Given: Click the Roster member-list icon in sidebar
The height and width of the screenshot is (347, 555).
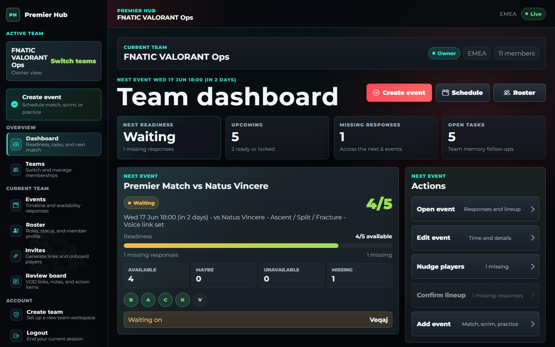Looking at the screenshot, I should coord(16,231).
